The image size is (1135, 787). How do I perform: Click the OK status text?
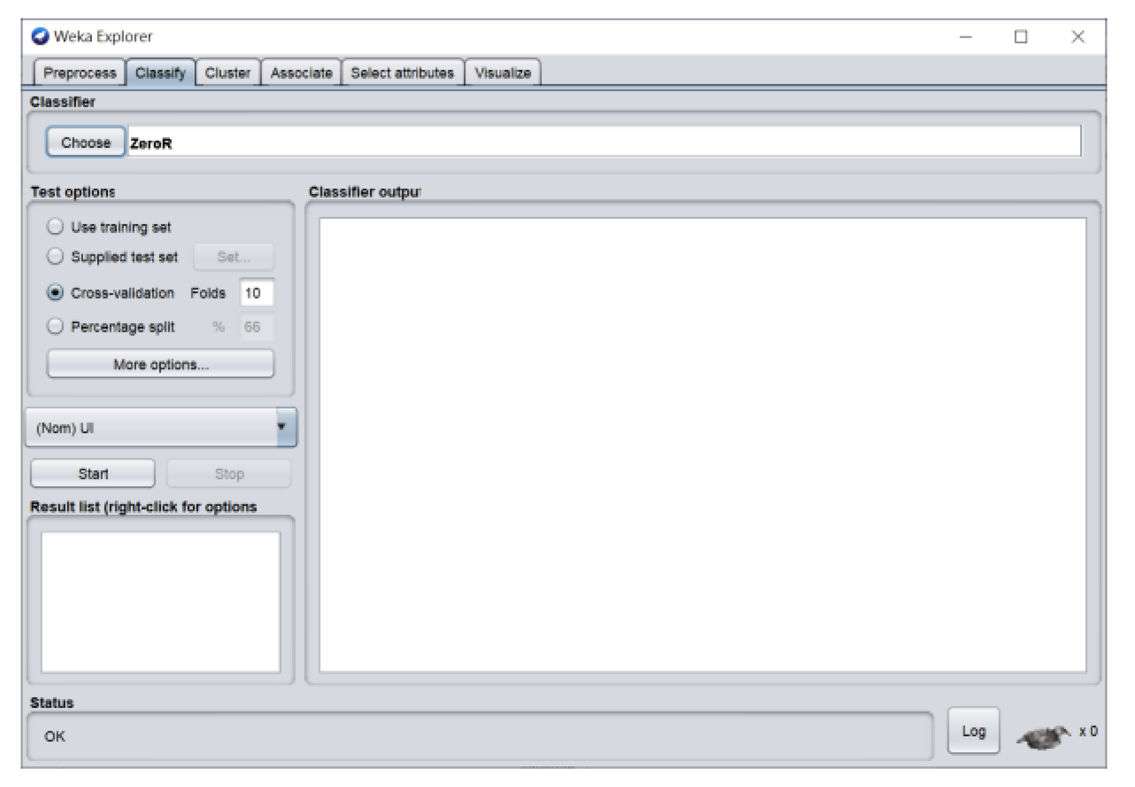(x=55, y=736)
